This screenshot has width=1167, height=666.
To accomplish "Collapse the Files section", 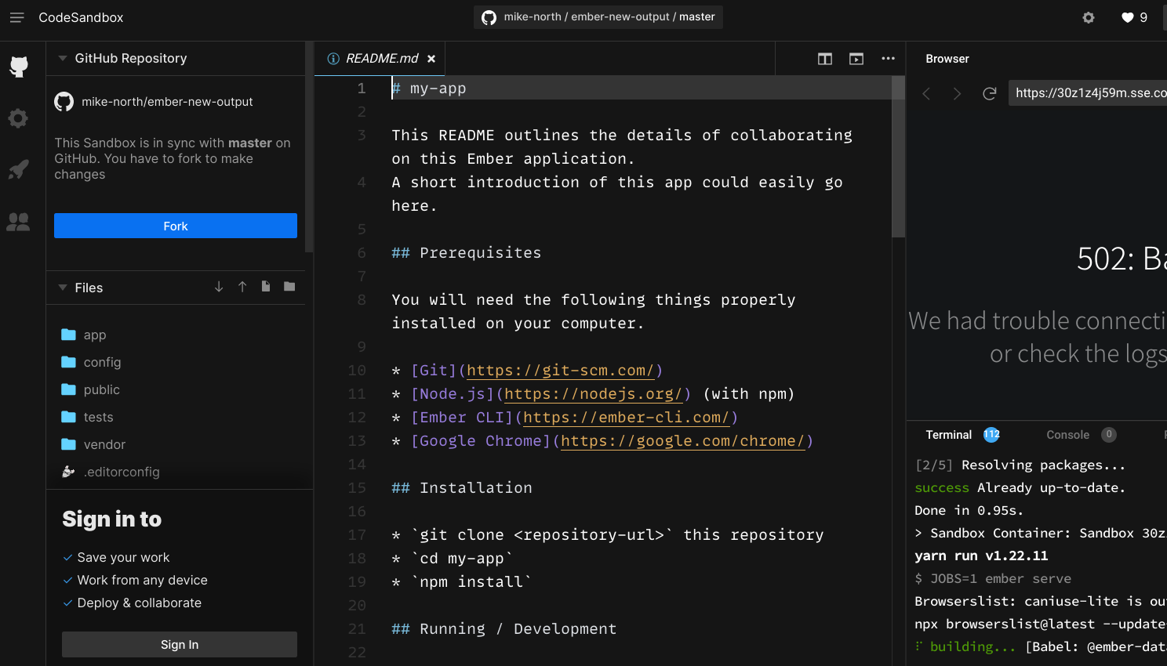I will coord(63,288).
